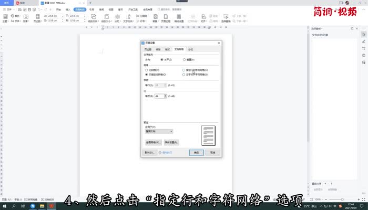Image resolution: width=368 pixels, height=210 pixels.
Task: Choose the 垂直 text direction option
Action: tap(183, 60)
